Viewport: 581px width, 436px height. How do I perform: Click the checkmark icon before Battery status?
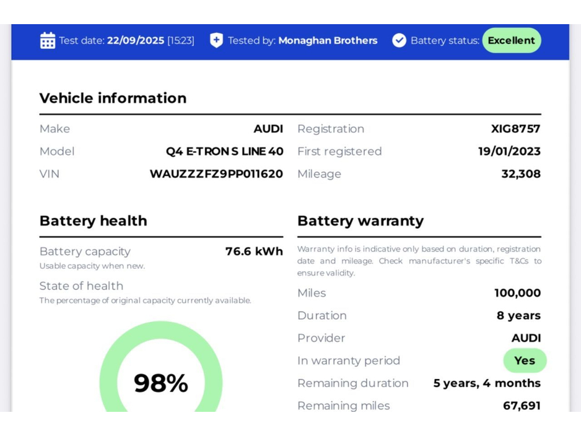(x=400, y=41)
